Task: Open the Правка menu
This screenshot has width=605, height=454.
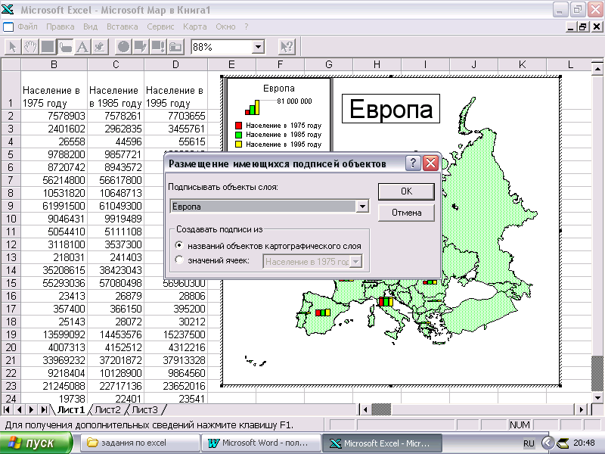Action: 60,26
